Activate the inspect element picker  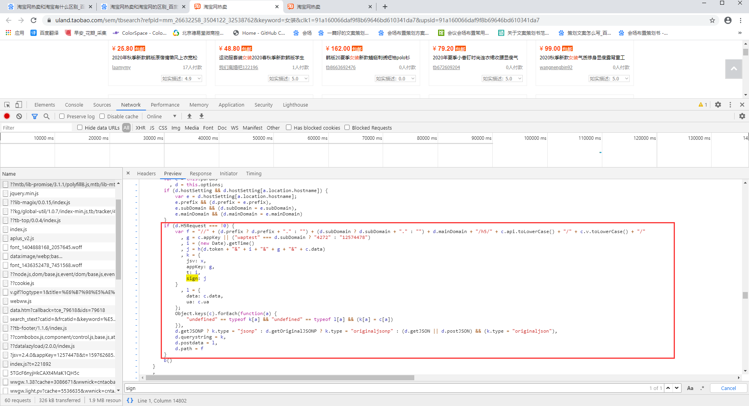[7, 105]
